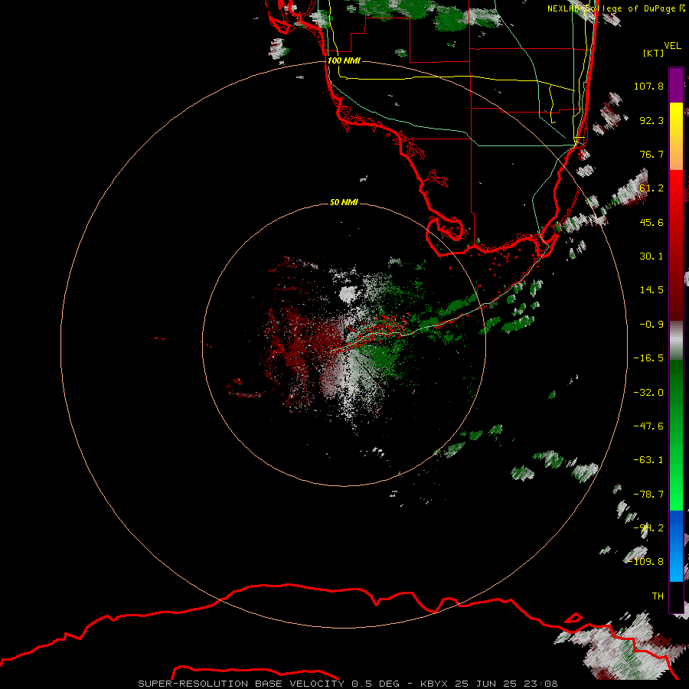689x689 pixels.
Task: Select the -63.1 value on velocity scale
Action: (648, 460)
